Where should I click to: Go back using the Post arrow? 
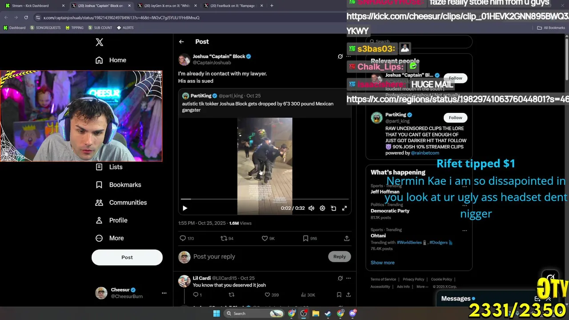(x=181, y=42)
